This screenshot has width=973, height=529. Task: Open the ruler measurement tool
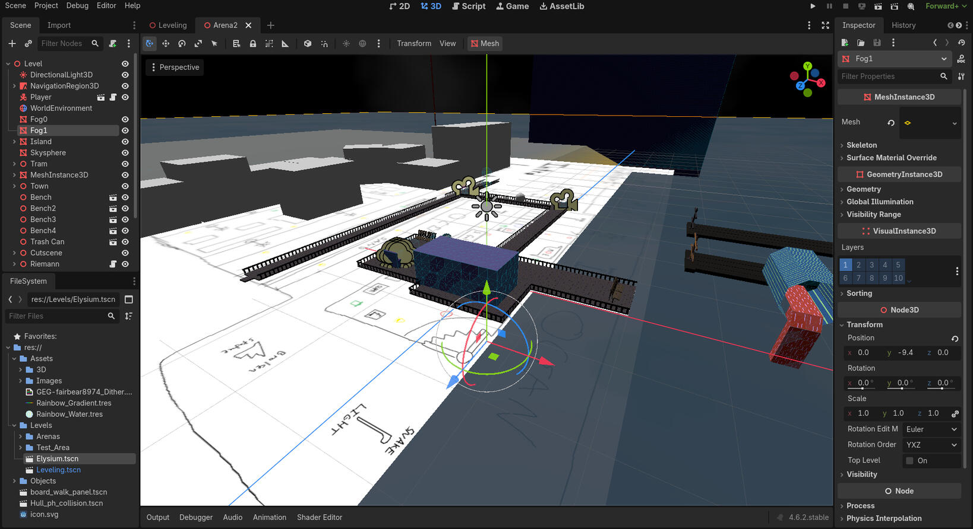pyautogui.click(x=285, y=43)
